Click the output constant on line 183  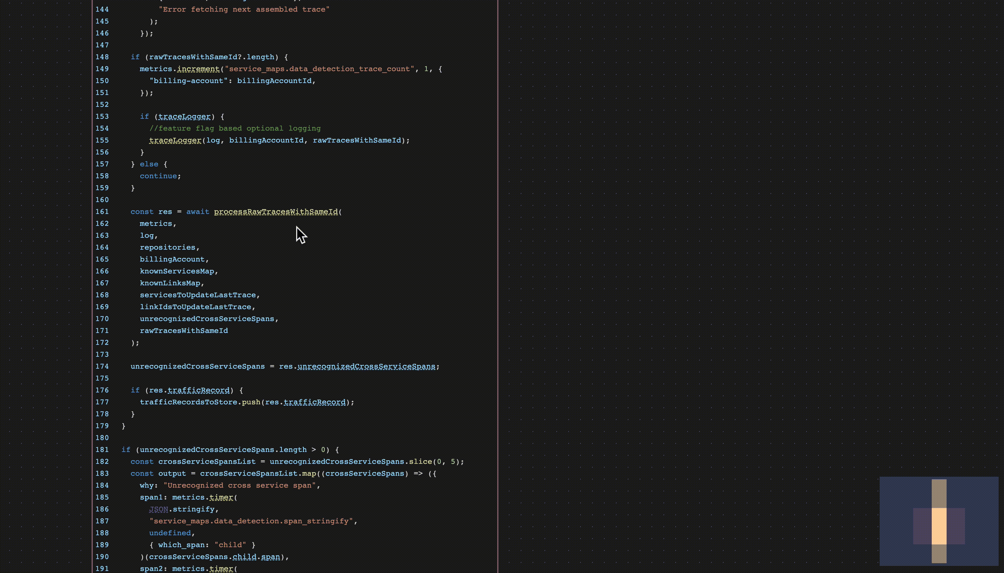coord(172,473)
